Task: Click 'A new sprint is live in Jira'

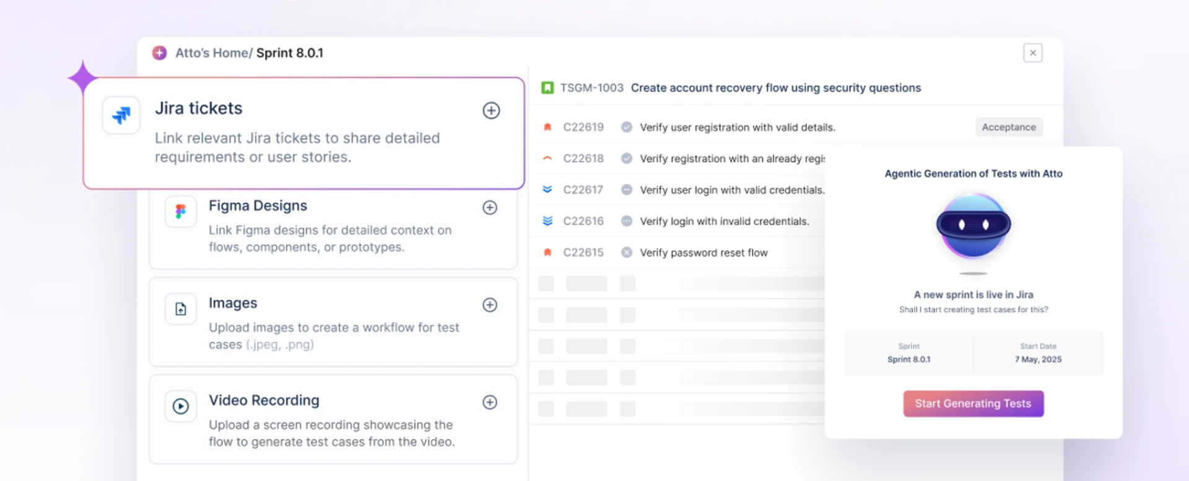Action: coord(973,295)
